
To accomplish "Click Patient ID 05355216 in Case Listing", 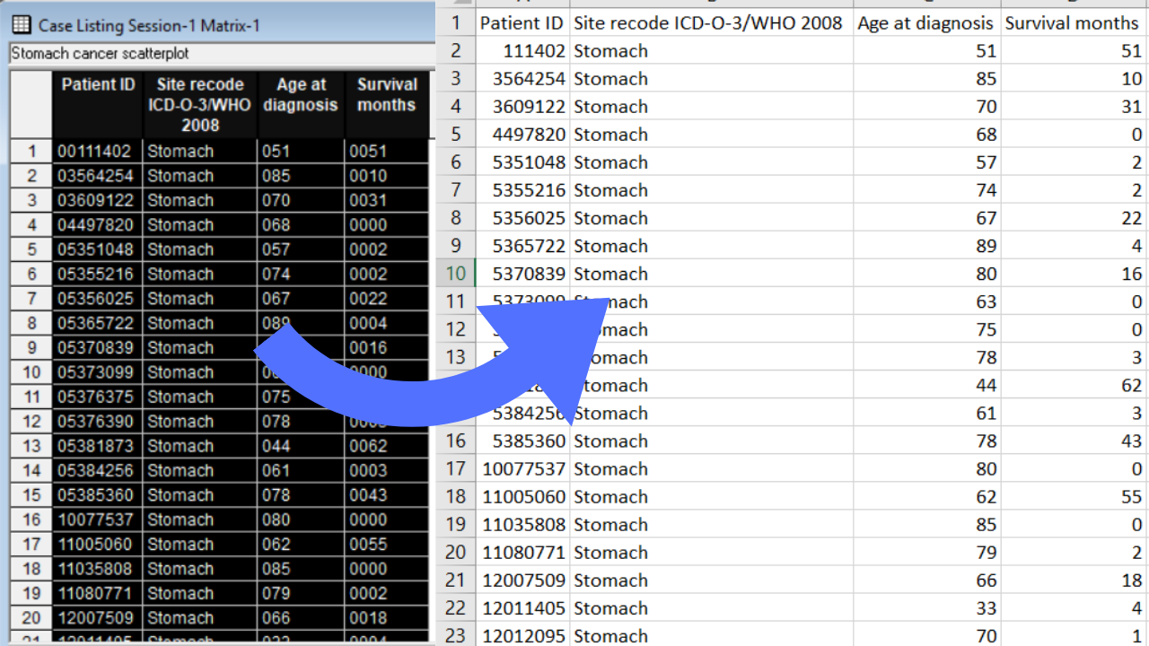I will click(98, 274).
